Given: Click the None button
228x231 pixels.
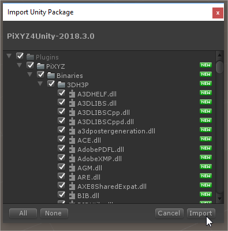Looking at the screenshot, I should tap(54, 213).
